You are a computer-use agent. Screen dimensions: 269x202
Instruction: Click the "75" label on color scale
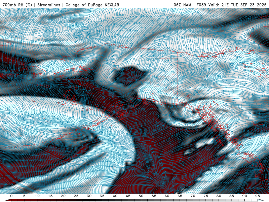click(x=206, y=196)
